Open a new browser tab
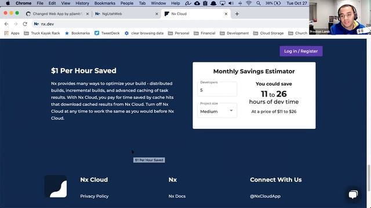This screenshot has height=208, width=371. (x=237, y=14)
